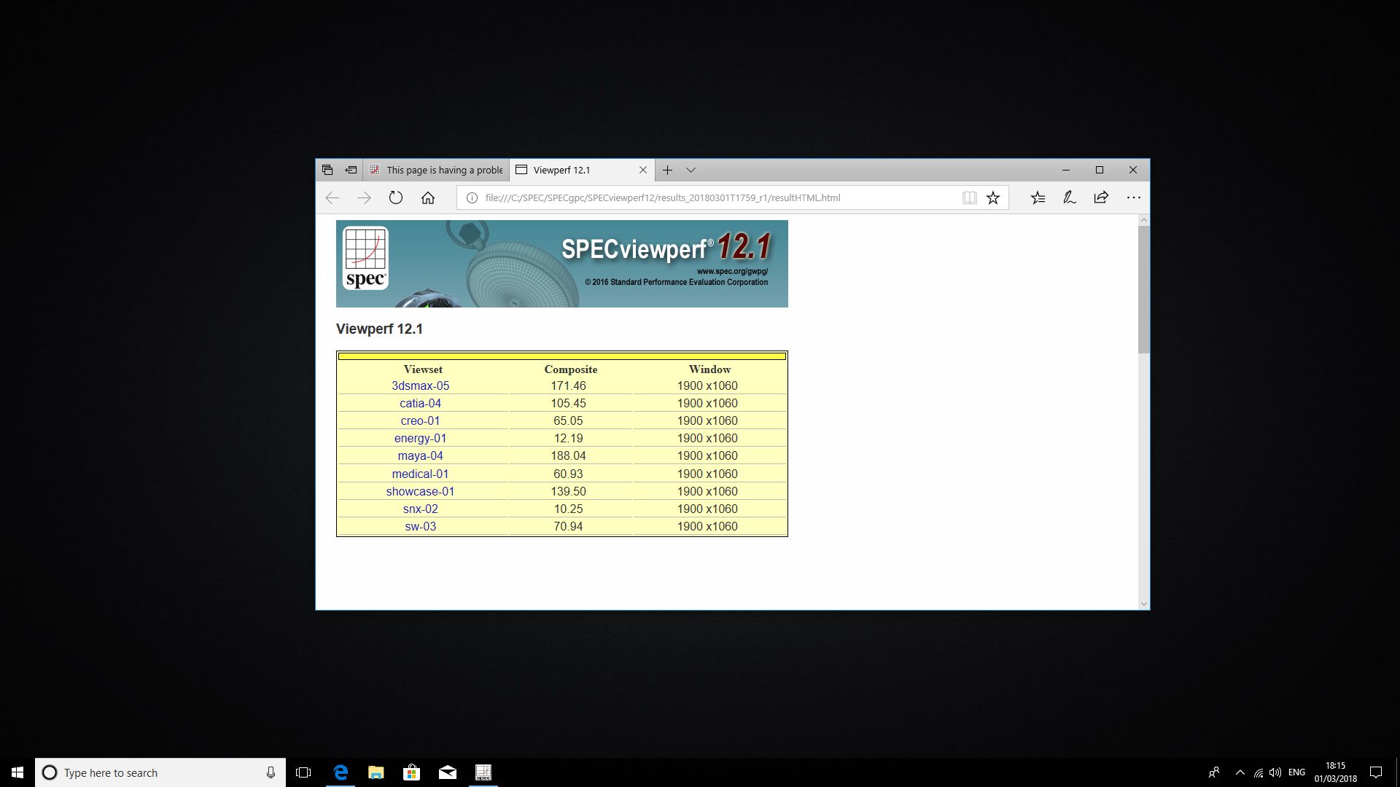The image size is (1400, 787).
Task: Close the Viewperf 12.1 tab
Action: click(x=643, y=170)
